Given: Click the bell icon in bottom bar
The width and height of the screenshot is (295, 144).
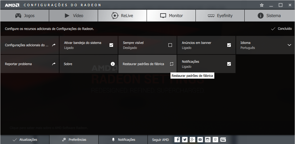Looking at the screenshot, I should (113, 140).
